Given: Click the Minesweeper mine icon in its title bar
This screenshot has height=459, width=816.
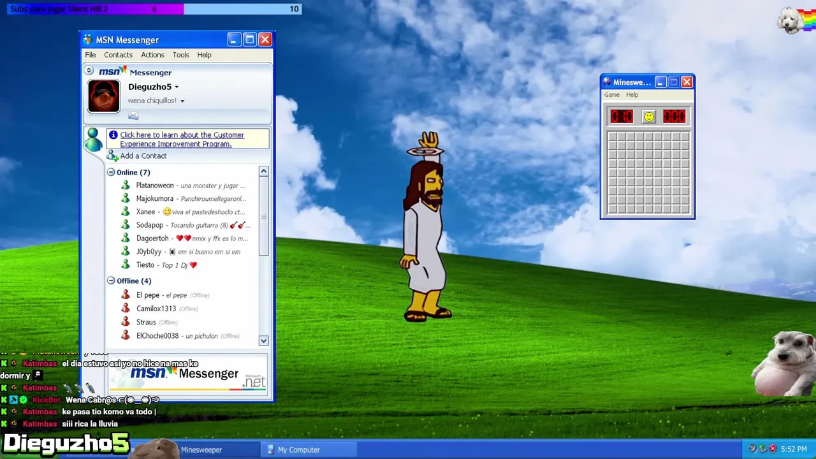Looking at the screenshot, I should pyautogui.click(x=607, y=82).
